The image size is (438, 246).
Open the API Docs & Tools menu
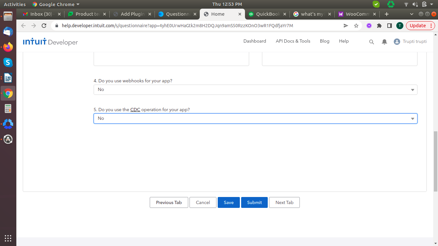point(293,41)
